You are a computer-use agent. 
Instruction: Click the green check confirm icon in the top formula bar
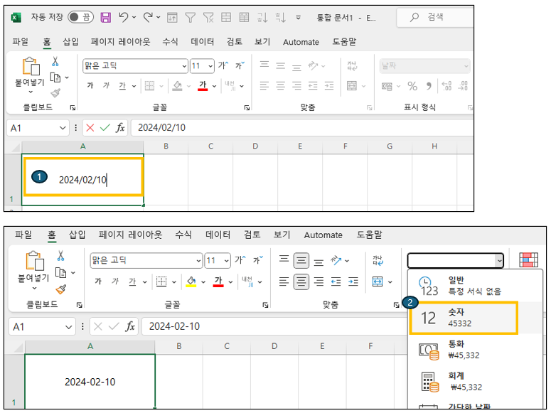105,127
